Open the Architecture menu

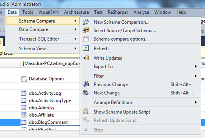pos(76,12)
